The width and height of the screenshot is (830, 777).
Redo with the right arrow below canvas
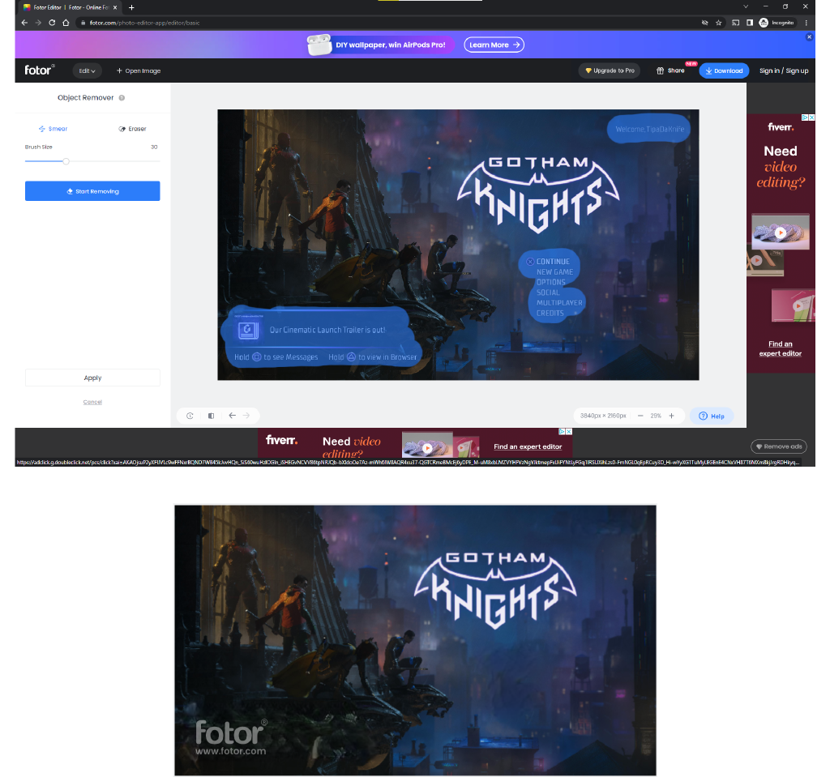pyautogui.click(x=246, y=416)
